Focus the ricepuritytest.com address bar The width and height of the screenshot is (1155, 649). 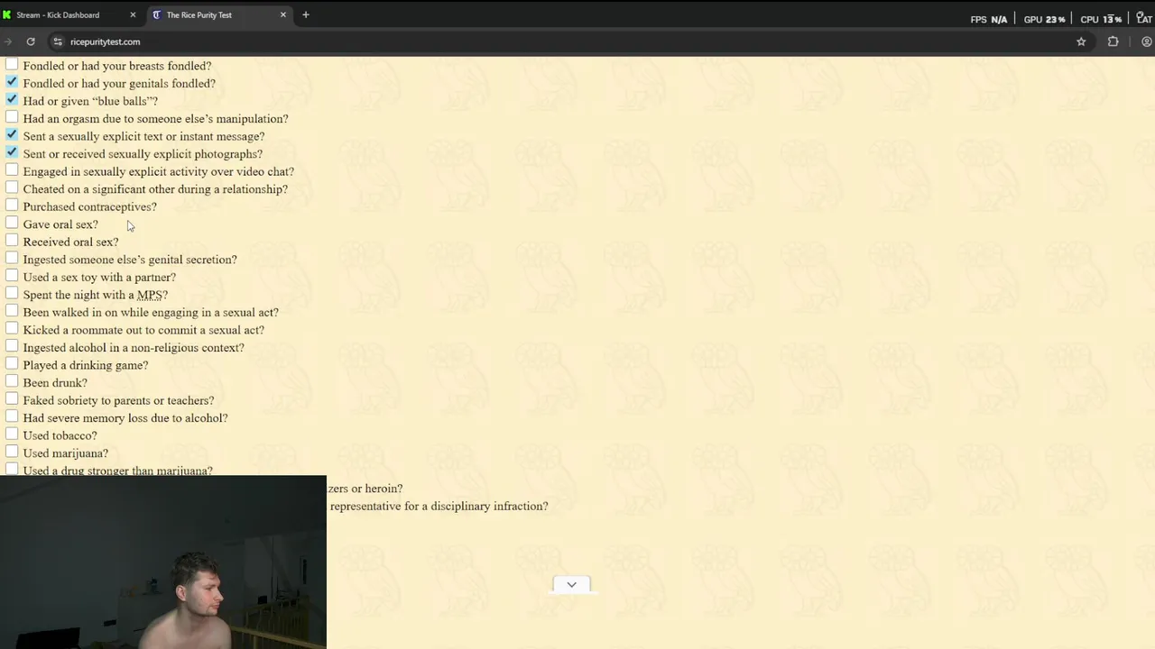[x=106, y=41]
